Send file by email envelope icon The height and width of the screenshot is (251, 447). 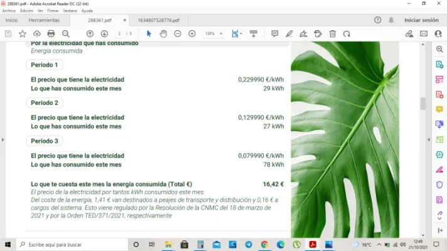(424, 34)
